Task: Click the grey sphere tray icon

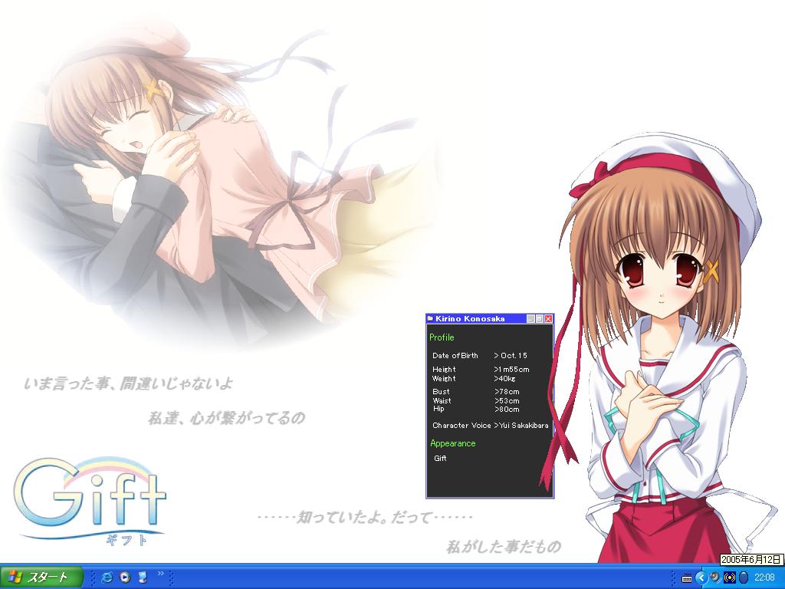Action: coord(715,577)
